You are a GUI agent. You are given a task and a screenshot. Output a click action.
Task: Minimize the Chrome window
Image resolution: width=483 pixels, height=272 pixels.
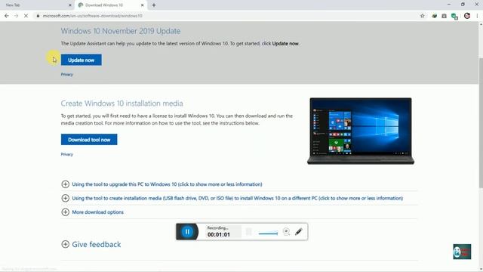coord(448,5)
